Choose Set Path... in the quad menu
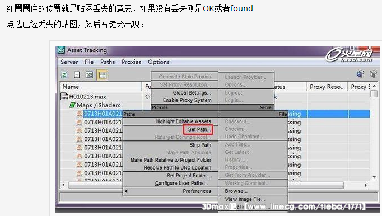The width and height of the screenshot is (382, 216). point(199,129)
